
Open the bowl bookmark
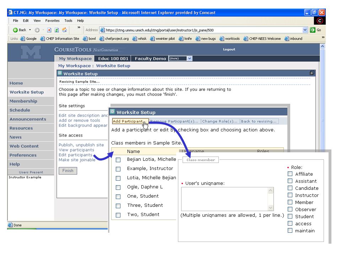tap(89, 39)
